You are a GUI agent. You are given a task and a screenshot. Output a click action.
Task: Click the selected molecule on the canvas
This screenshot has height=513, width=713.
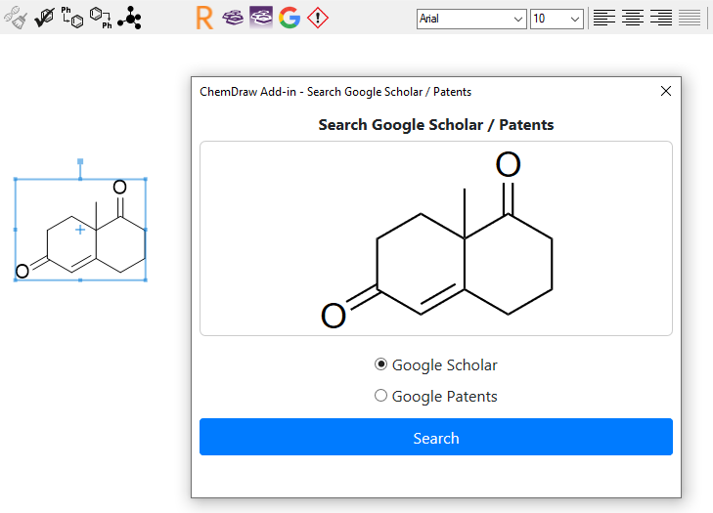[80, 230]
